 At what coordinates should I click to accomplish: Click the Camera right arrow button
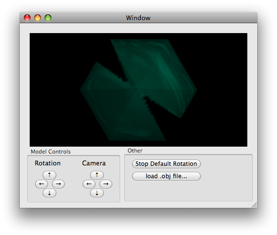point(106,184)
